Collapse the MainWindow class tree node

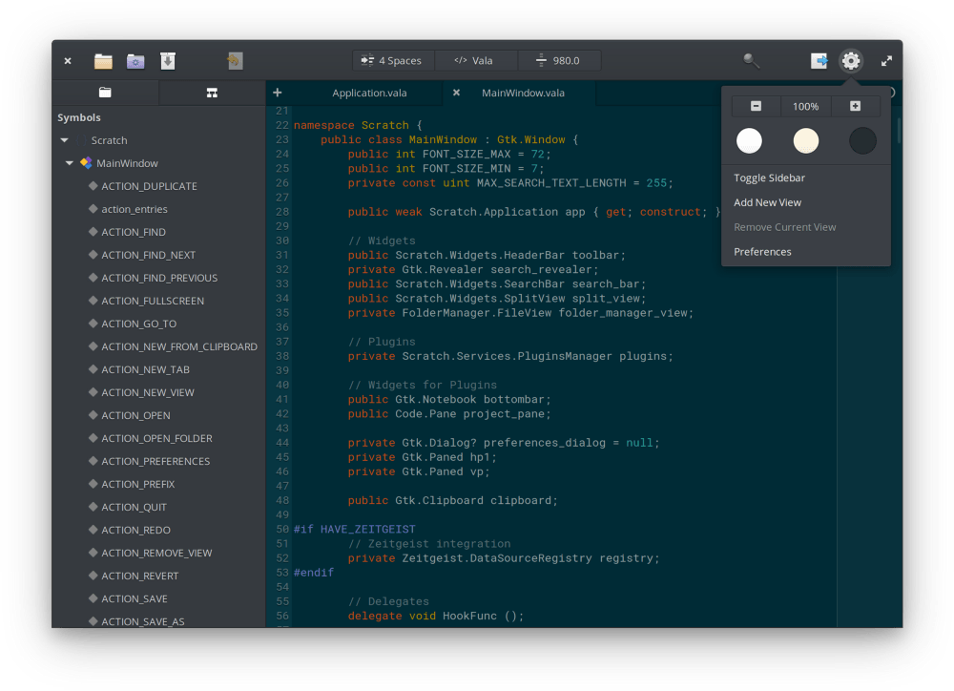click(x=70, y=163)
